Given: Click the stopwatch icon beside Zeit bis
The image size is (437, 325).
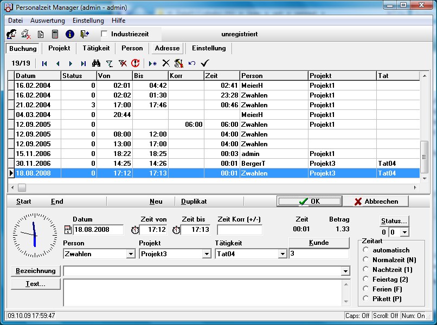Looking at the screenshot, I should click(176, 230).
